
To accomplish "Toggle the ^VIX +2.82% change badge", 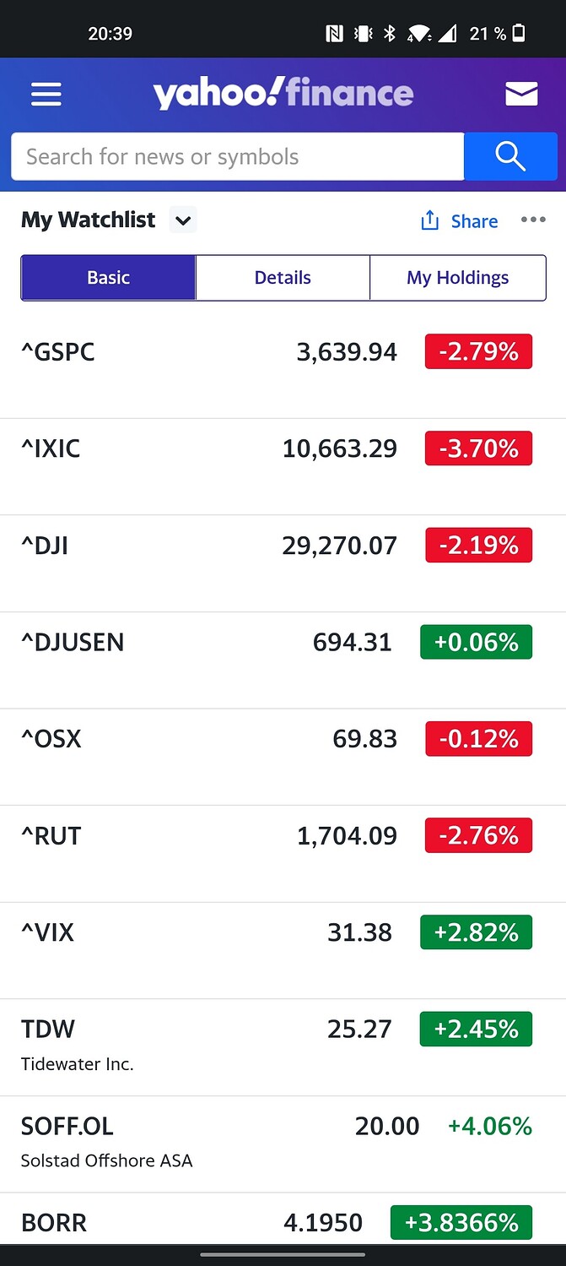I will pos(476,932).
